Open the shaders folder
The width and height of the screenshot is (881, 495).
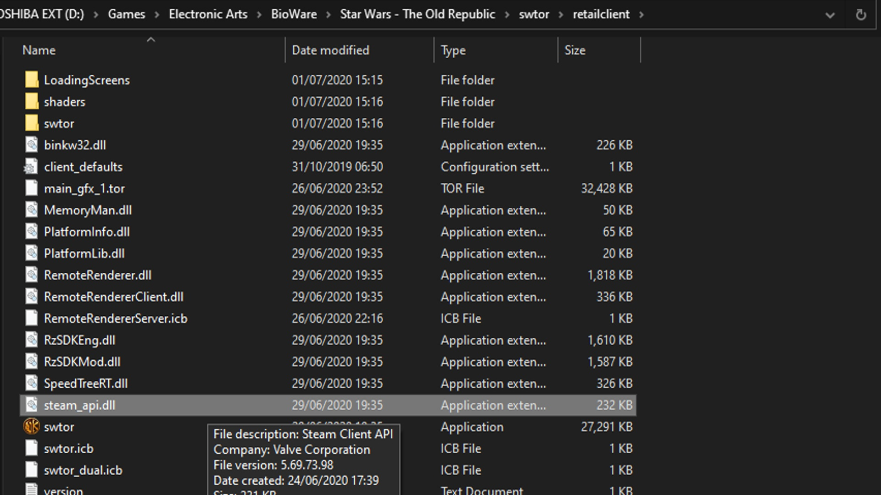(65, 102)
